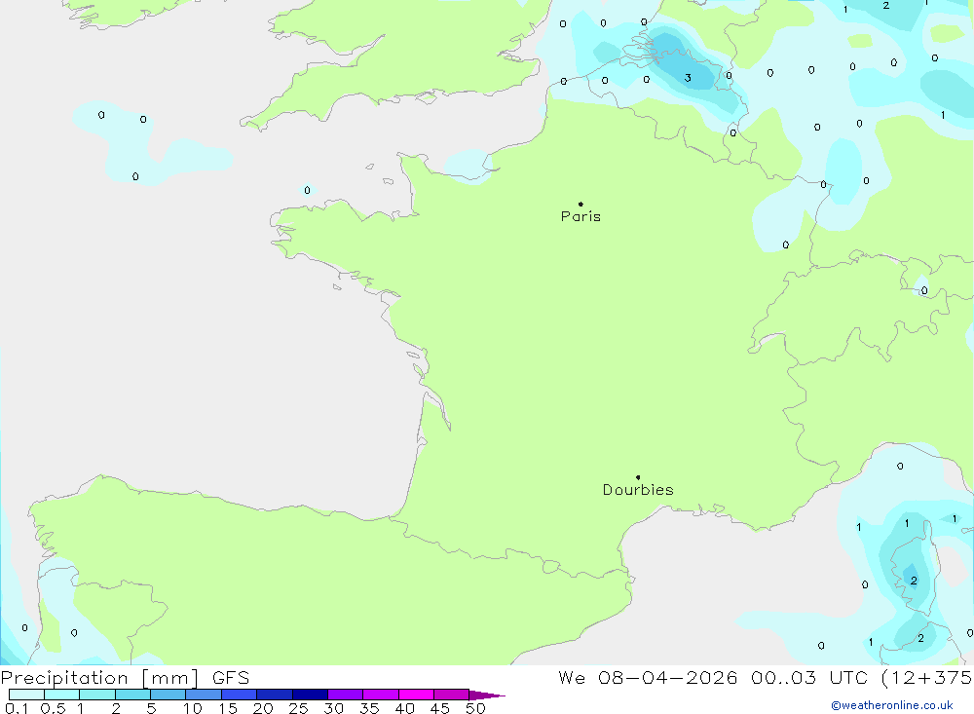This screenshot has width=974, height=714.
Task: Select the lightest cyan 0.1 legend swatch
Action: pos(26,695)
